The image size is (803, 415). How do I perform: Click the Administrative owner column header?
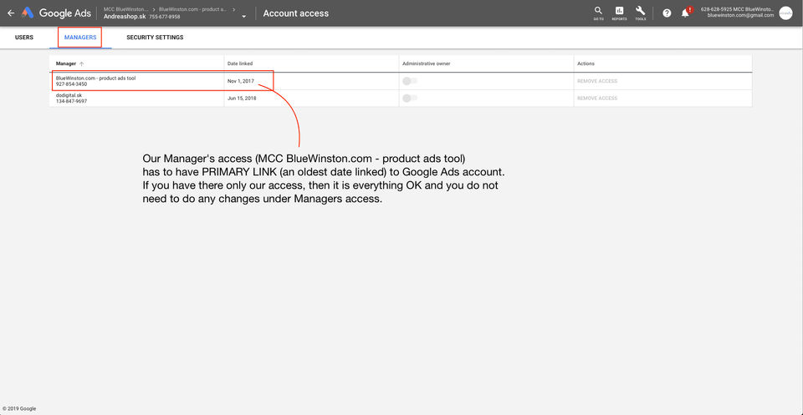[426, 64]
